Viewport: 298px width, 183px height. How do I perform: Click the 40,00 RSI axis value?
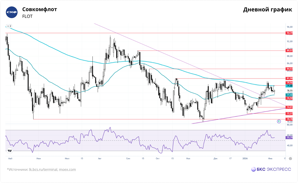(290, 146)
